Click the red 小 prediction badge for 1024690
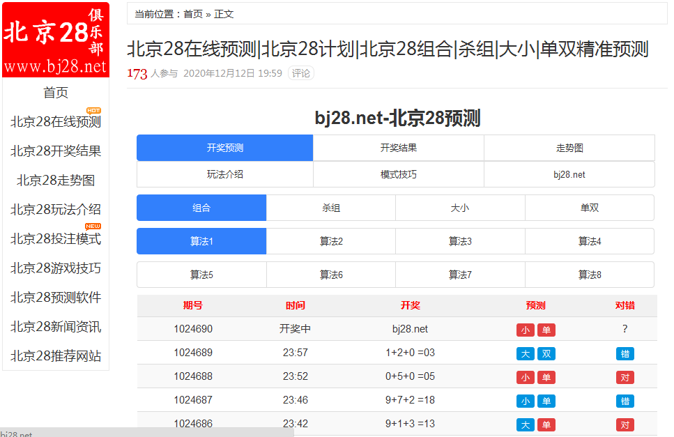 coord(526,328)
